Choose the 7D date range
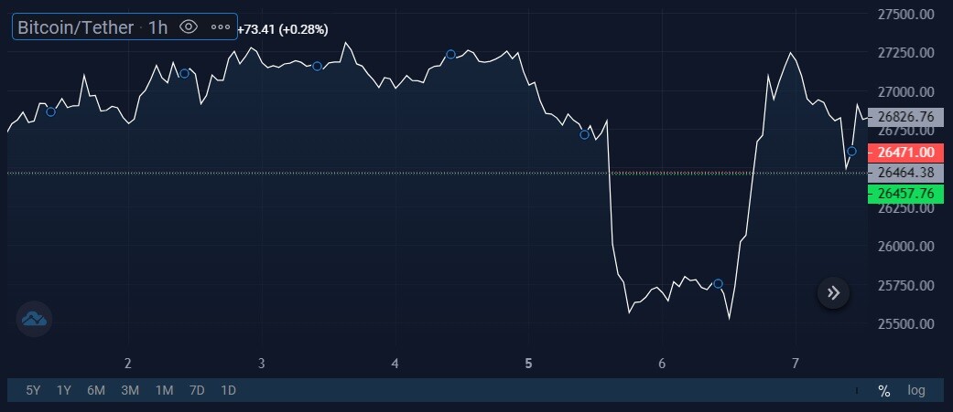Viewport: 953px width, 412px height. coord(197,390)
